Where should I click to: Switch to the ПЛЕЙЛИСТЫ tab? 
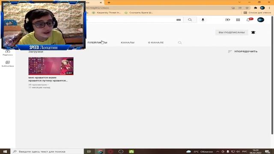[97, 42]
